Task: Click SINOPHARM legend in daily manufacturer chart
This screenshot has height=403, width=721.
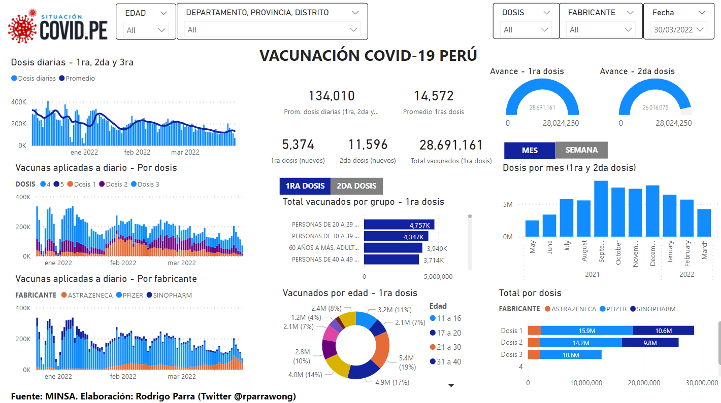Action: point(169,295)
